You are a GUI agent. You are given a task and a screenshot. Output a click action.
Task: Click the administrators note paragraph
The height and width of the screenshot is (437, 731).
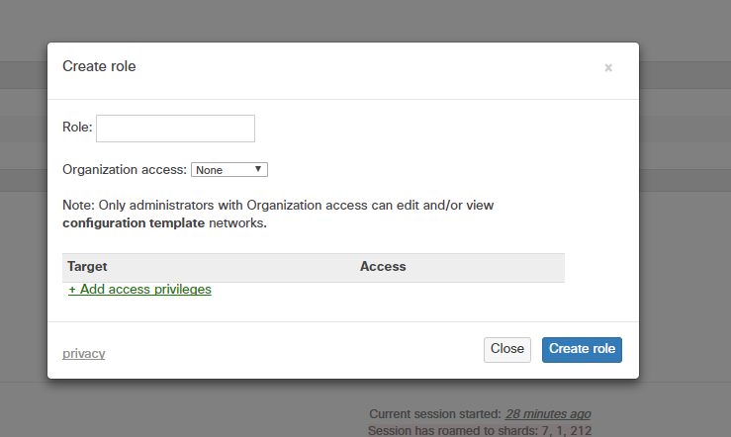coord(277,206)
